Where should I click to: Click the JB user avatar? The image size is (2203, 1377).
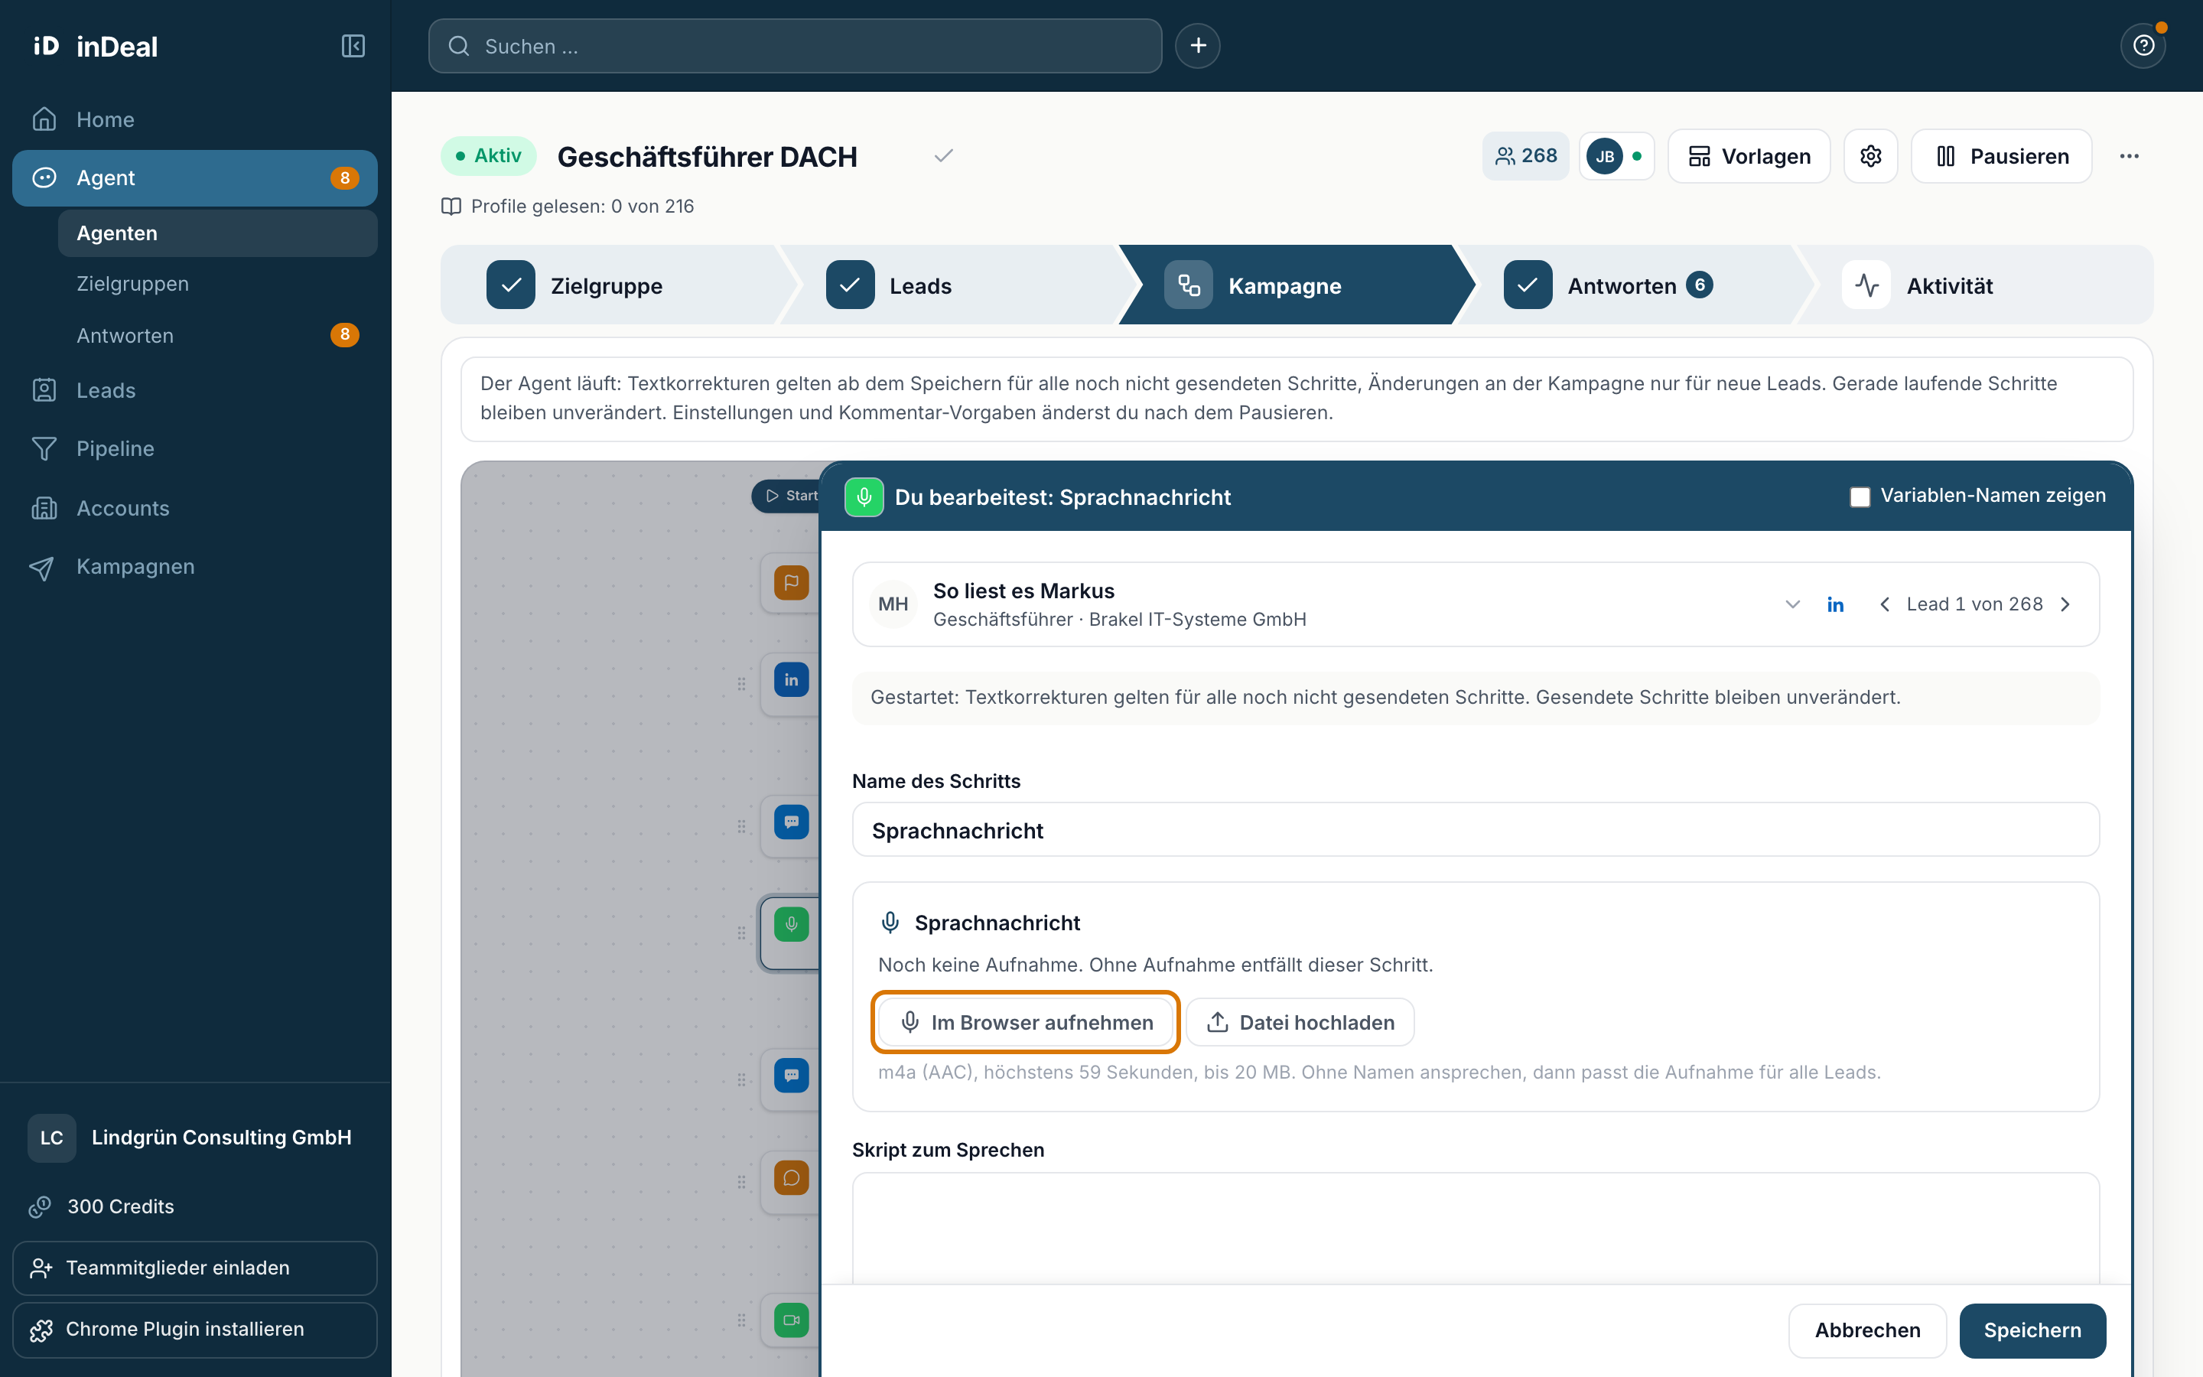point(1604,156)
